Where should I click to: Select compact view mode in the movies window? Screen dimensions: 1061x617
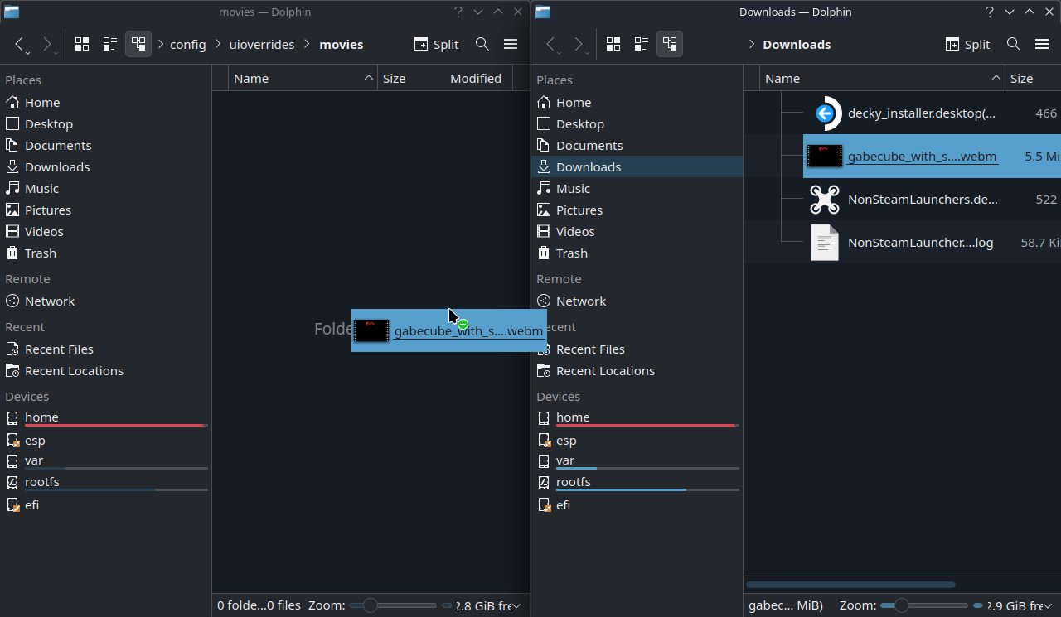109,44
